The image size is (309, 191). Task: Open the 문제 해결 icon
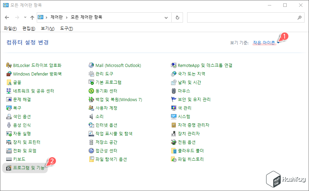point(9,99)
